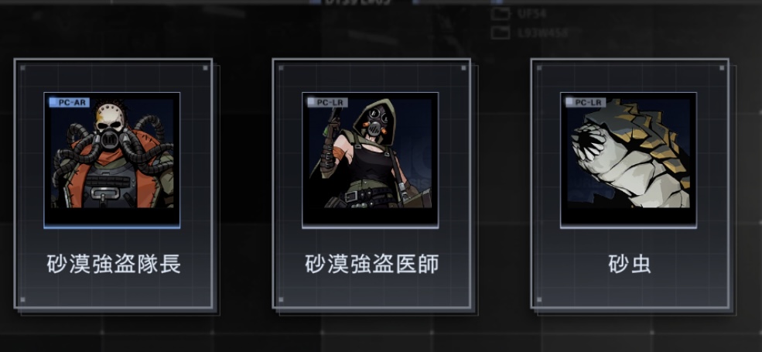Click the top-right corner marker of the 砂漠強盗医師 card

point(463,67)
